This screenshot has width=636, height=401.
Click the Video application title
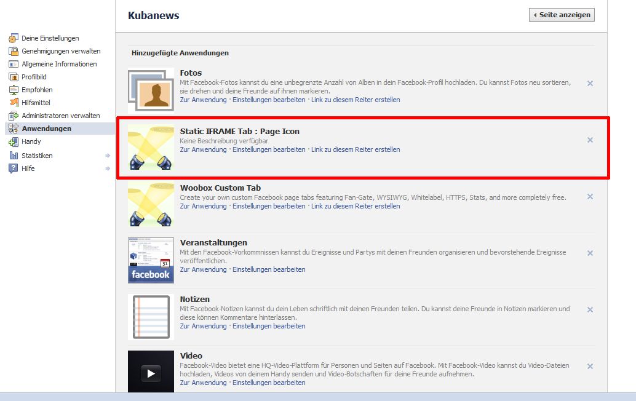191,355
